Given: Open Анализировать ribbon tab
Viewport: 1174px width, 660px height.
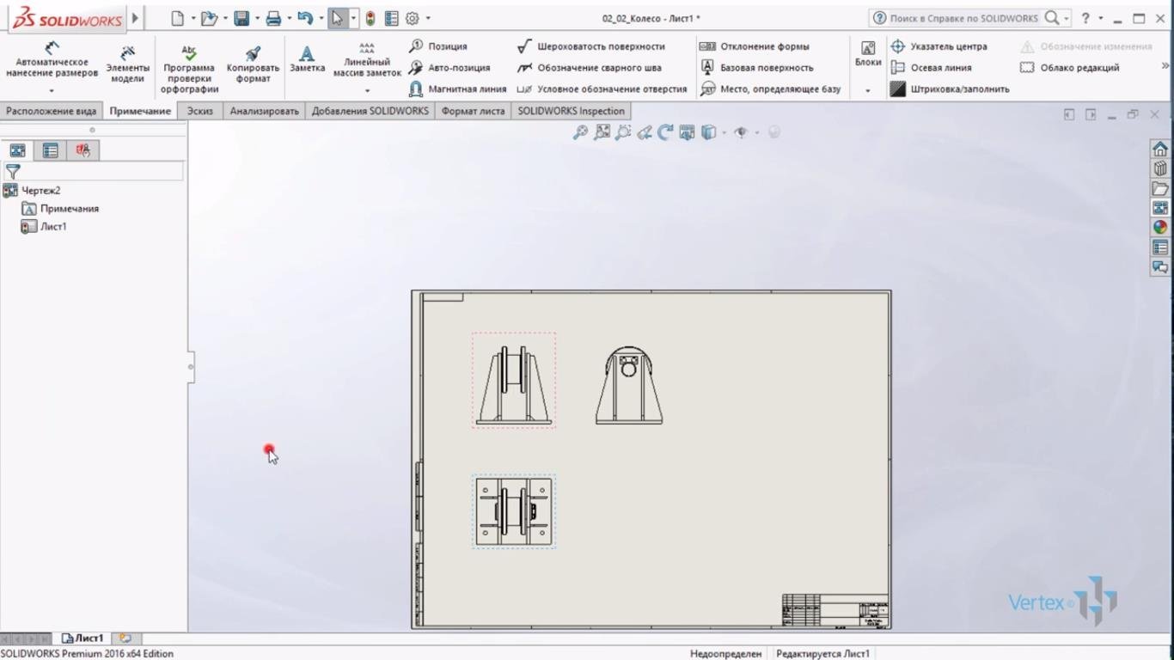Looking at the screenshot, I should (x=264, y=111).
